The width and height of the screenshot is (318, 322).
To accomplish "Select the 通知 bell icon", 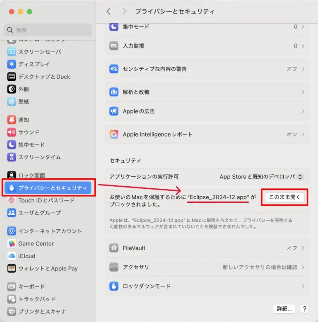I will pos(12,120).
